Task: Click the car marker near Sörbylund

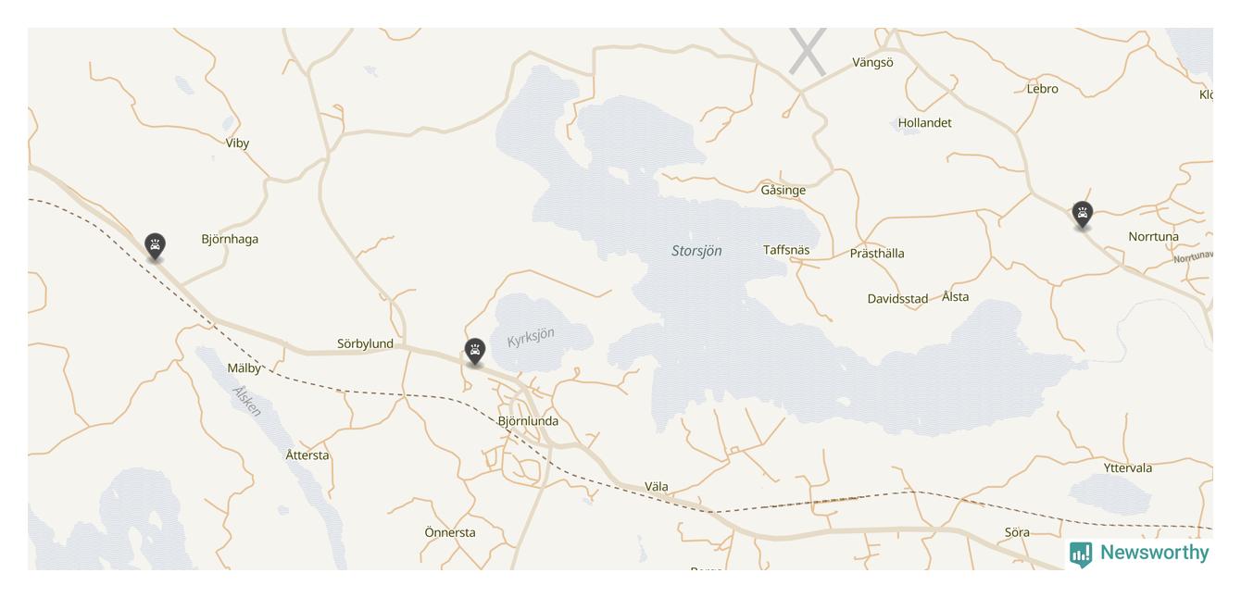Action: tap(475, 352)
